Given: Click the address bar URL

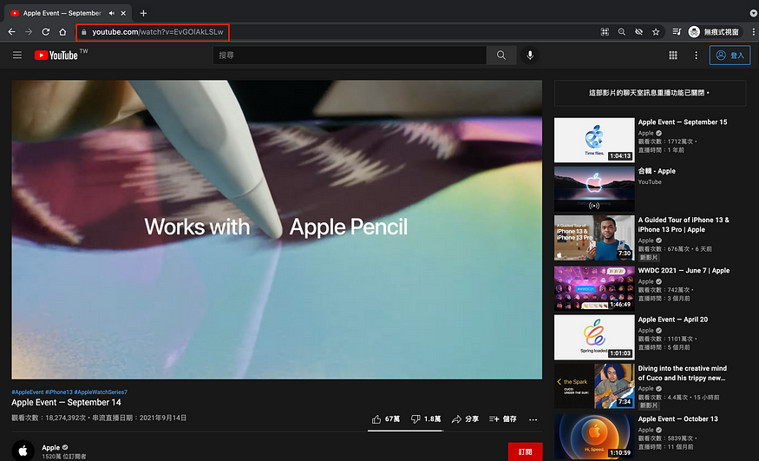Looking at the screenshot, I should 157,32.
